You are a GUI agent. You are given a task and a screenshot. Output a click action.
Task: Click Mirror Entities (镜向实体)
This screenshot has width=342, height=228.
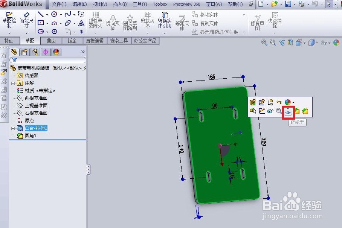coord(113,23)
